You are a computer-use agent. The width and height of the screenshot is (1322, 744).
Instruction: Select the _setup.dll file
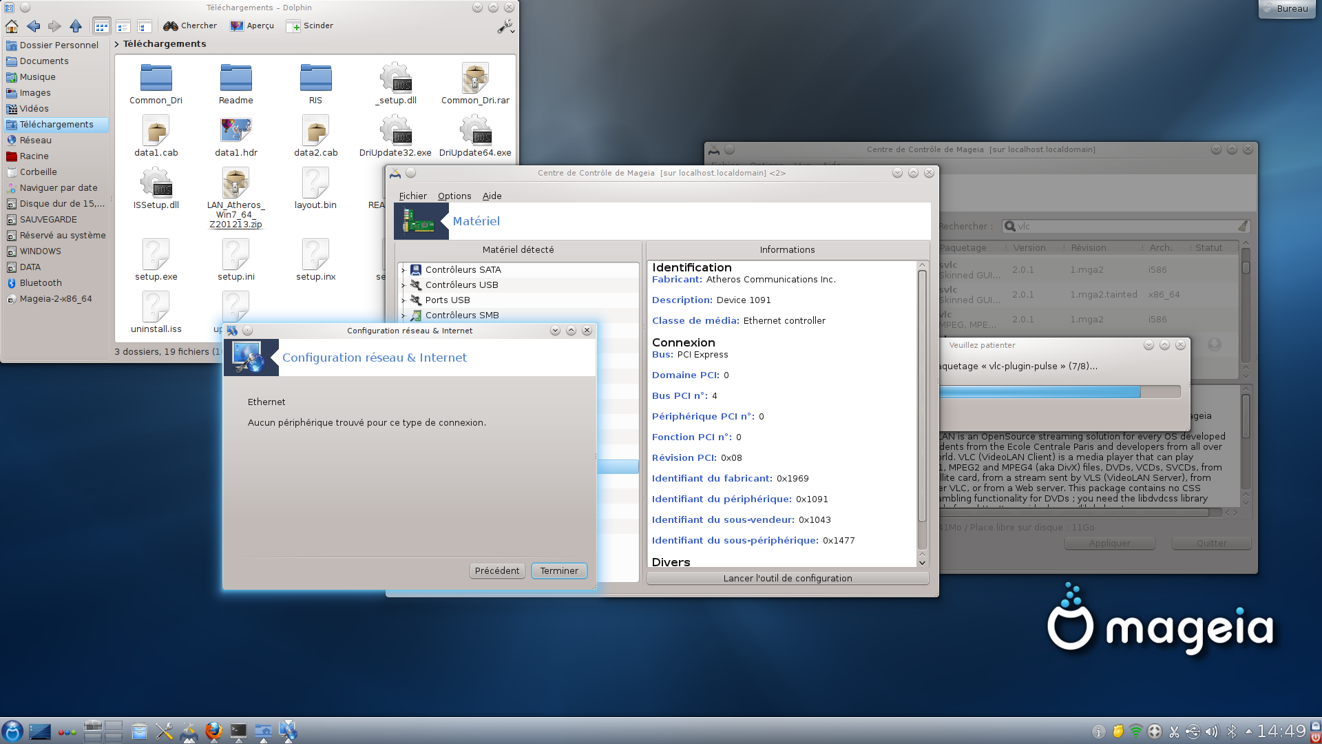(396, 83)
